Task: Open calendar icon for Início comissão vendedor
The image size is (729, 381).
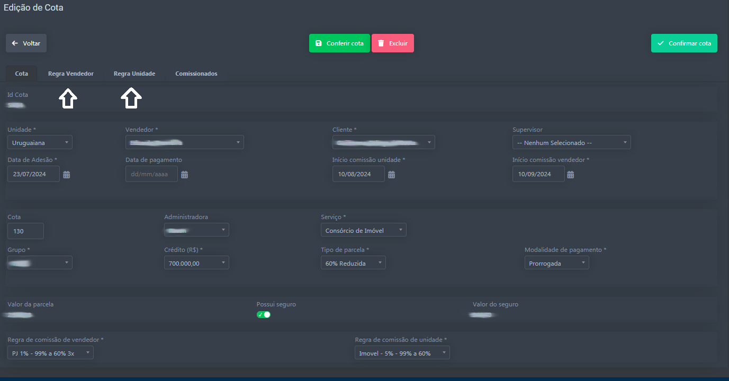Action: pos(571,175)
